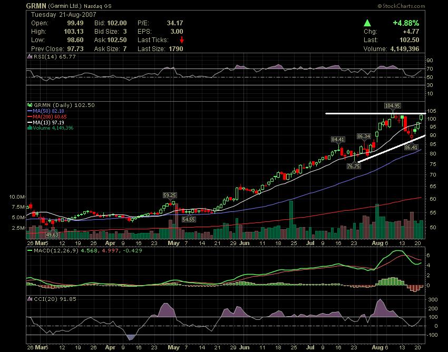The image size is (448, 352).
Task: Click the "MA(13) 97.19" legend text
Action: [x=48, y=122]
